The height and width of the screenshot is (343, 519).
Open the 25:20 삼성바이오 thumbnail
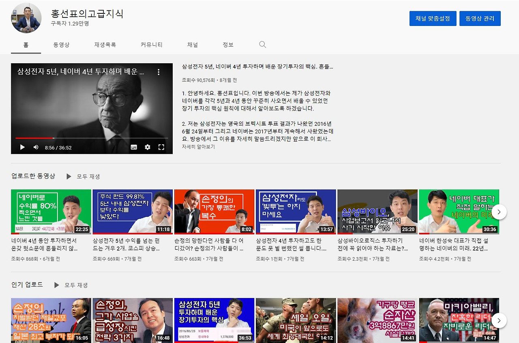click(x=377, y=212)
